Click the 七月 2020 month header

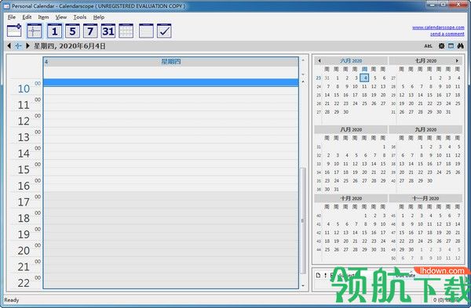click(425, 60)
